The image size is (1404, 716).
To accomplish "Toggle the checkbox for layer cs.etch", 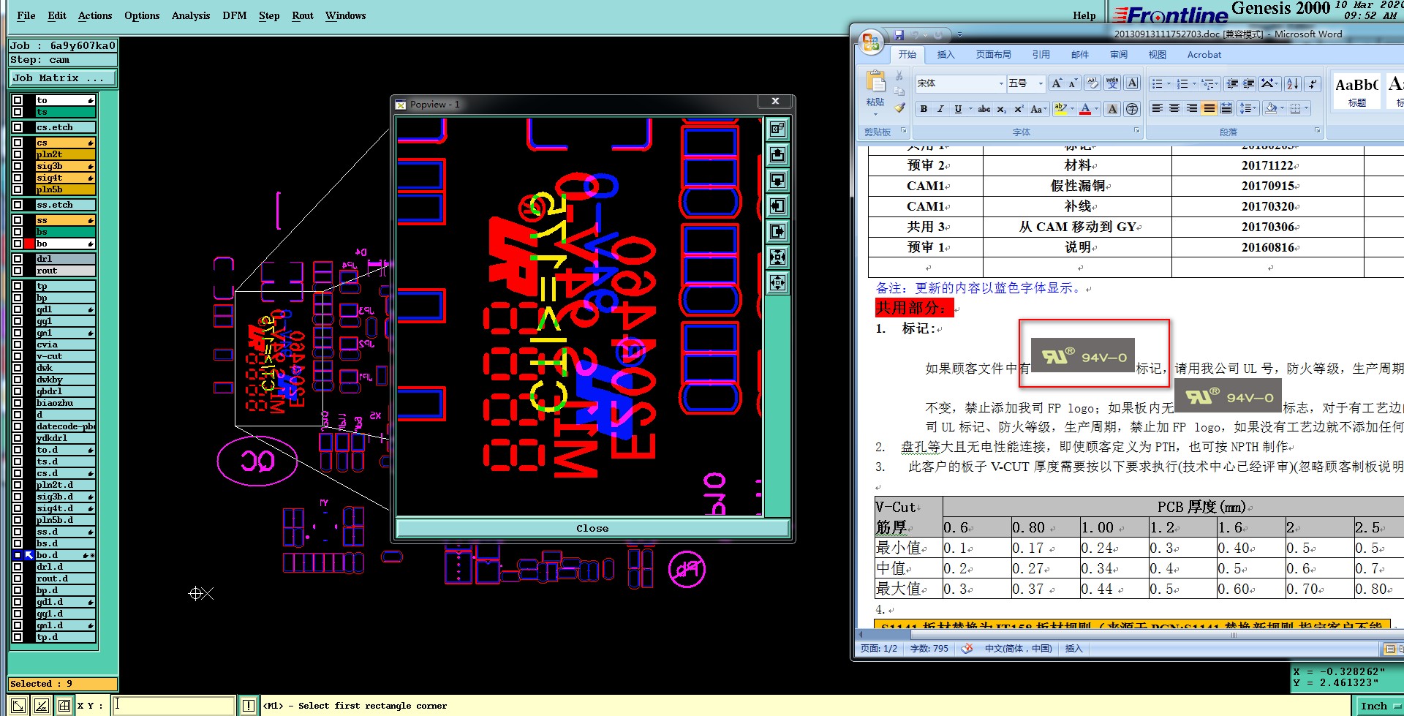I will (18, 127).
